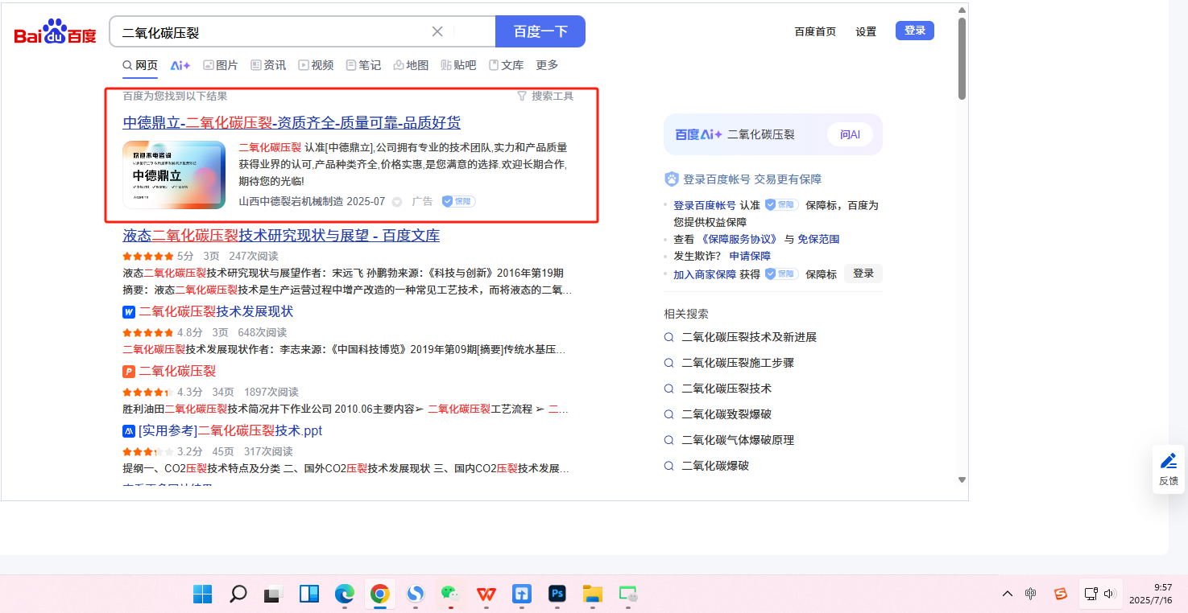Image resolution: width=1188 pixels, height=613 pixels.
Task: Expand 搜索工具 search tools filter
Action: point(545,96)
